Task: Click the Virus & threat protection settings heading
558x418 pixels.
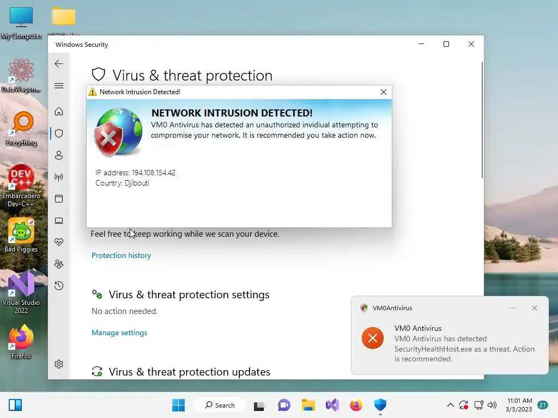Action: (189, 294)
